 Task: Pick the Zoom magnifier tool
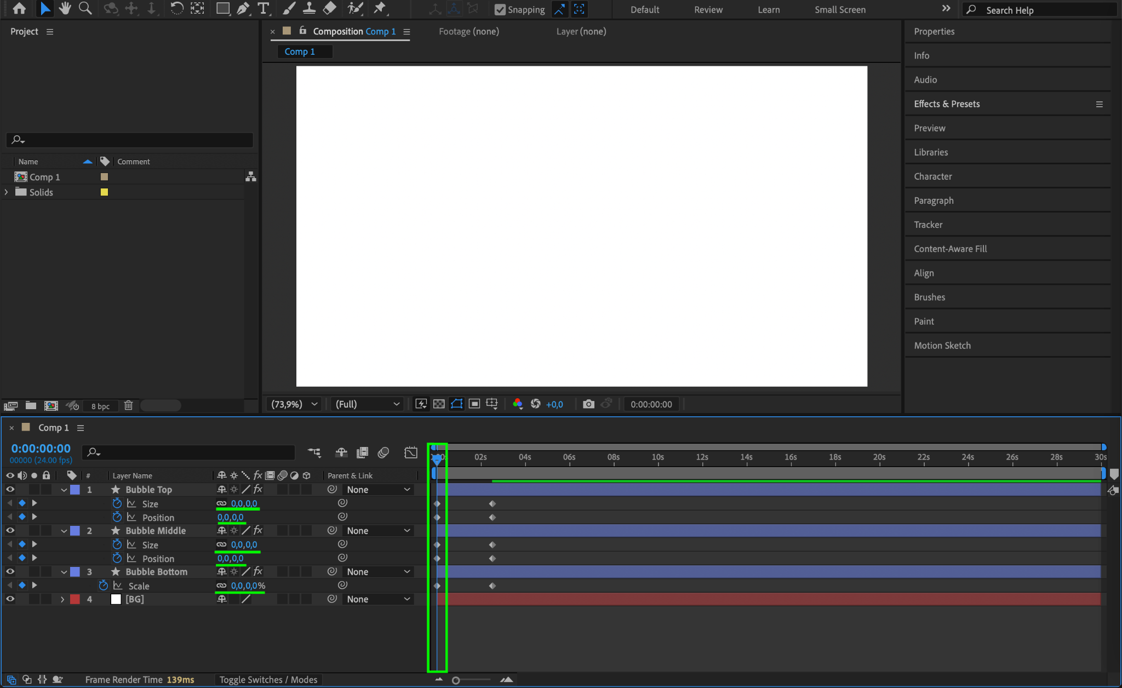85,8
